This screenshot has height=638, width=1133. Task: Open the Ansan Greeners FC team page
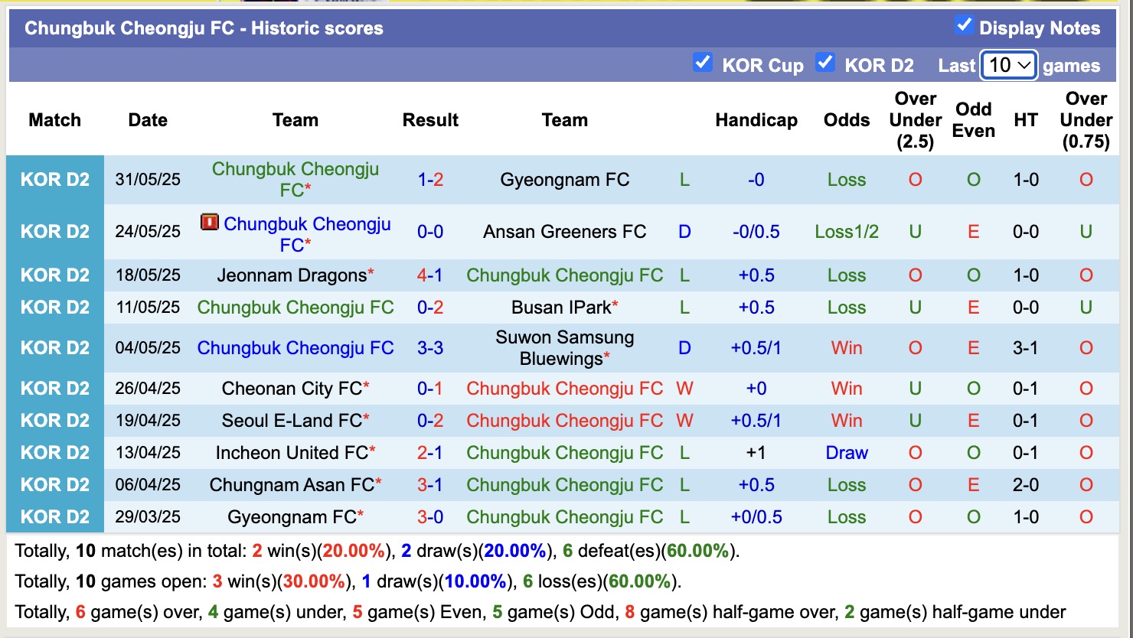[x=565, y=231]
